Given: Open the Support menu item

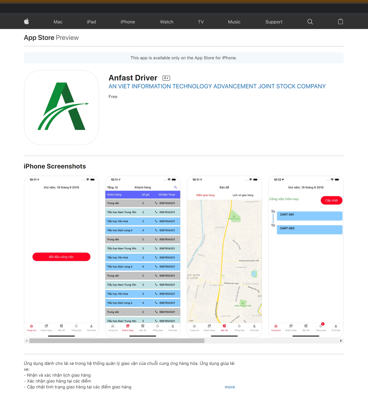Looking at the screenshot, I should pos(274,22).
